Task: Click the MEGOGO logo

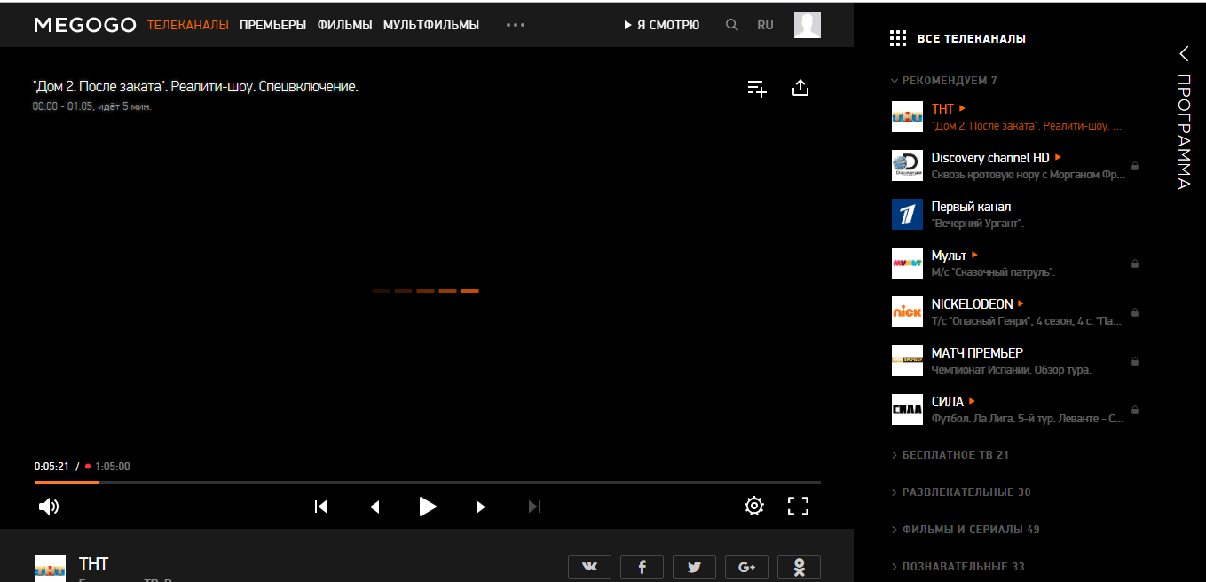Action: pyautogui.click(x=85, y=25)
